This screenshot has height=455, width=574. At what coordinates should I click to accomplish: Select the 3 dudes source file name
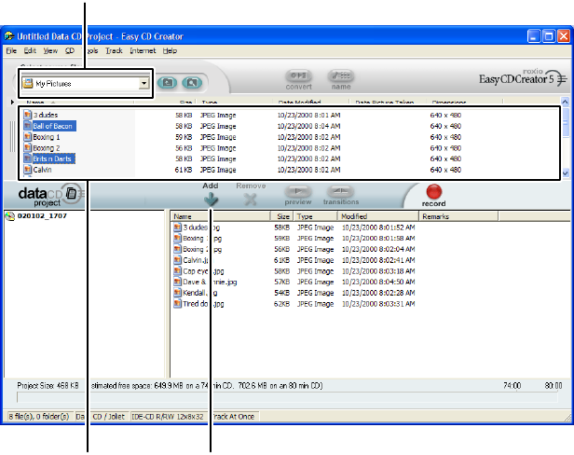(x=46, y=115)
